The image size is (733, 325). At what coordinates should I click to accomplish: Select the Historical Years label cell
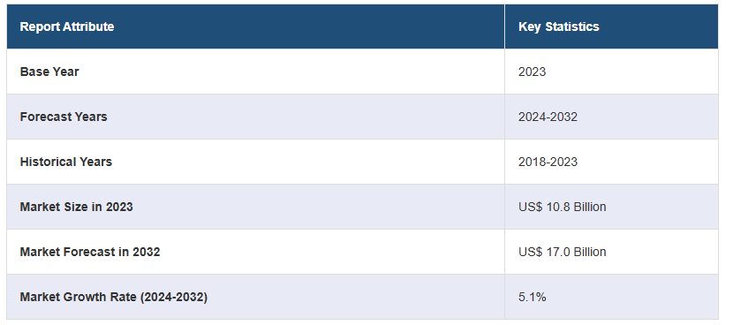tap(256, 162)
